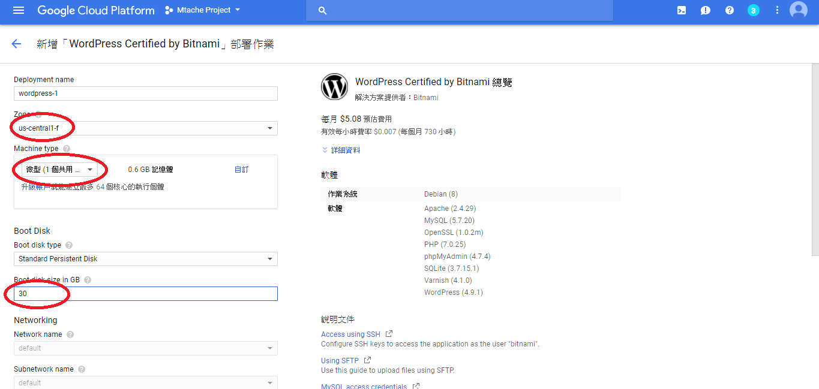Click PHP (7.0.25) software entry
819x389 pixels.
[445, 245]
